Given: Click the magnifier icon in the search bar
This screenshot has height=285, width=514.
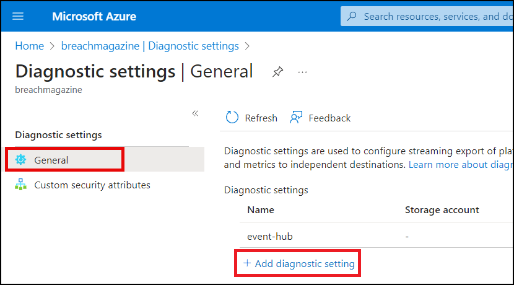Looking at the screenshot, I should (x=352, y=16).
